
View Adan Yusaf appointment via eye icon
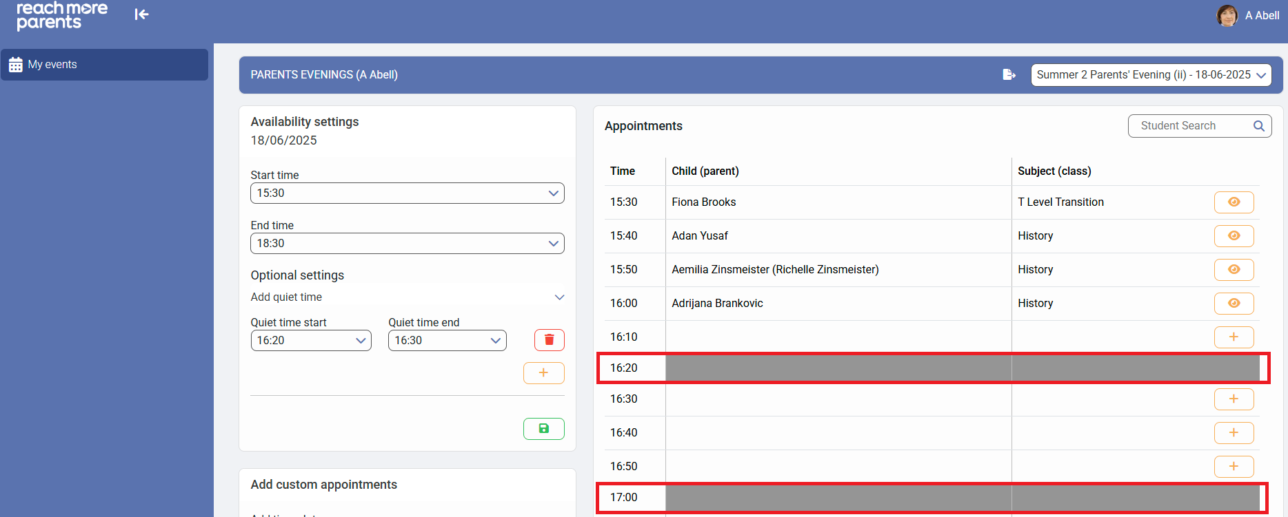pos(1234,236)
